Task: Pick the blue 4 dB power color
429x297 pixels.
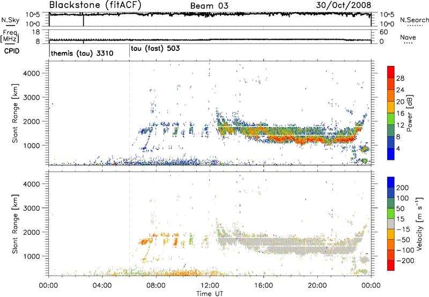Action: tap(391, 154)
